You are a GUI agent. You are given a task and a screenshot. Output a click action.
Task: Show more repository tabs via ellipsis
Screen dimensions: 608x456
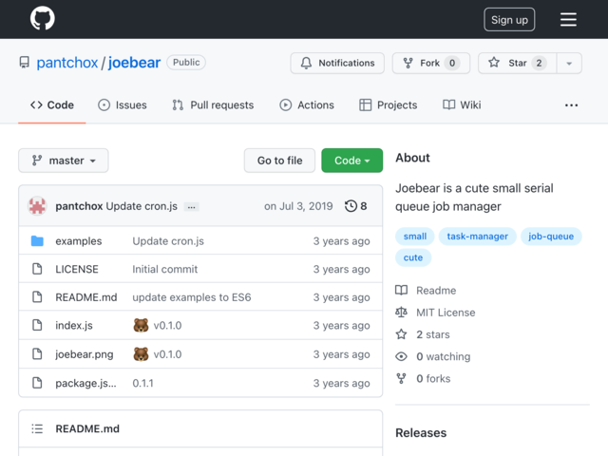pyautogui.click(x=571, y=105)
